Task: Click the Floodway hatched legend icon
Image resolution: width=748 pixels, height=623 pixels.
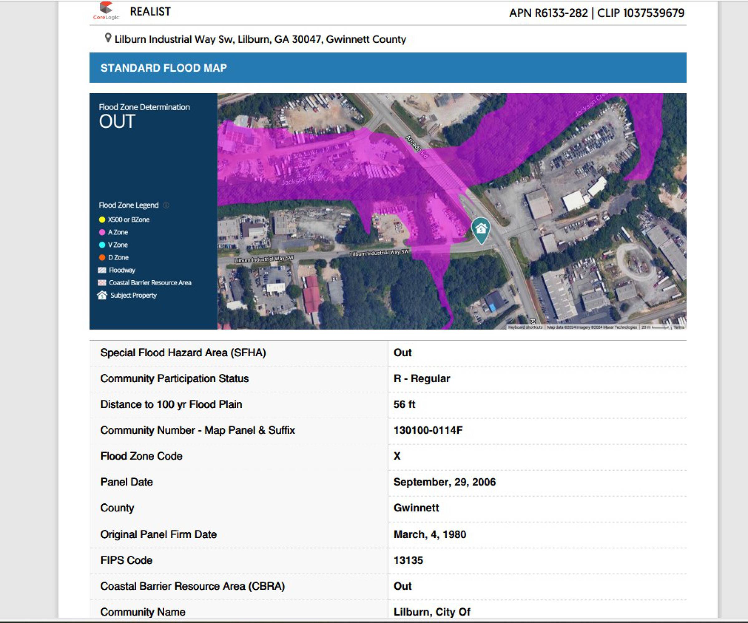Action: coord(102,270)
